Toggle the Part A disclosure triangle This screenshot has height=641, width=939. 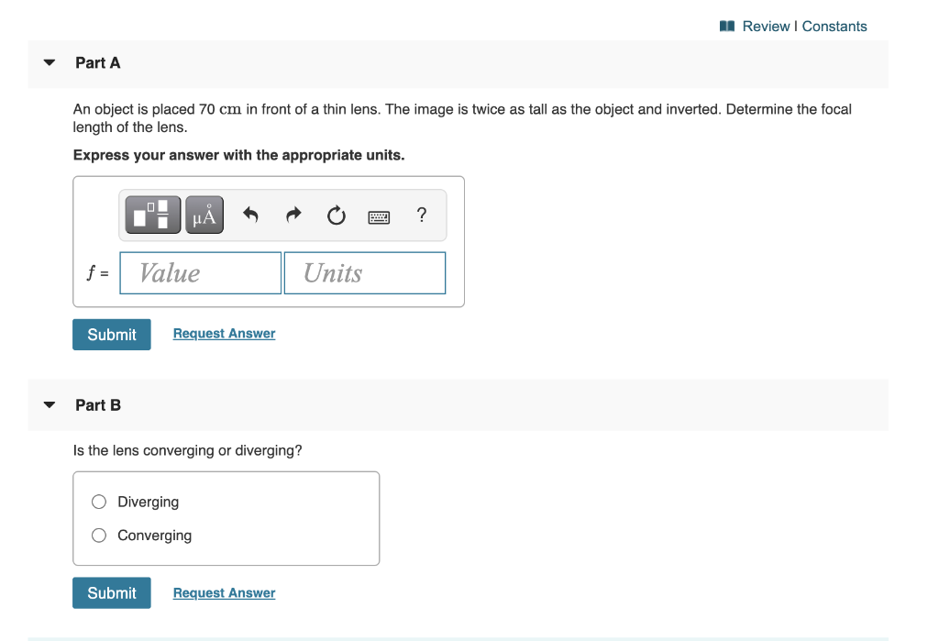(49, 61)
